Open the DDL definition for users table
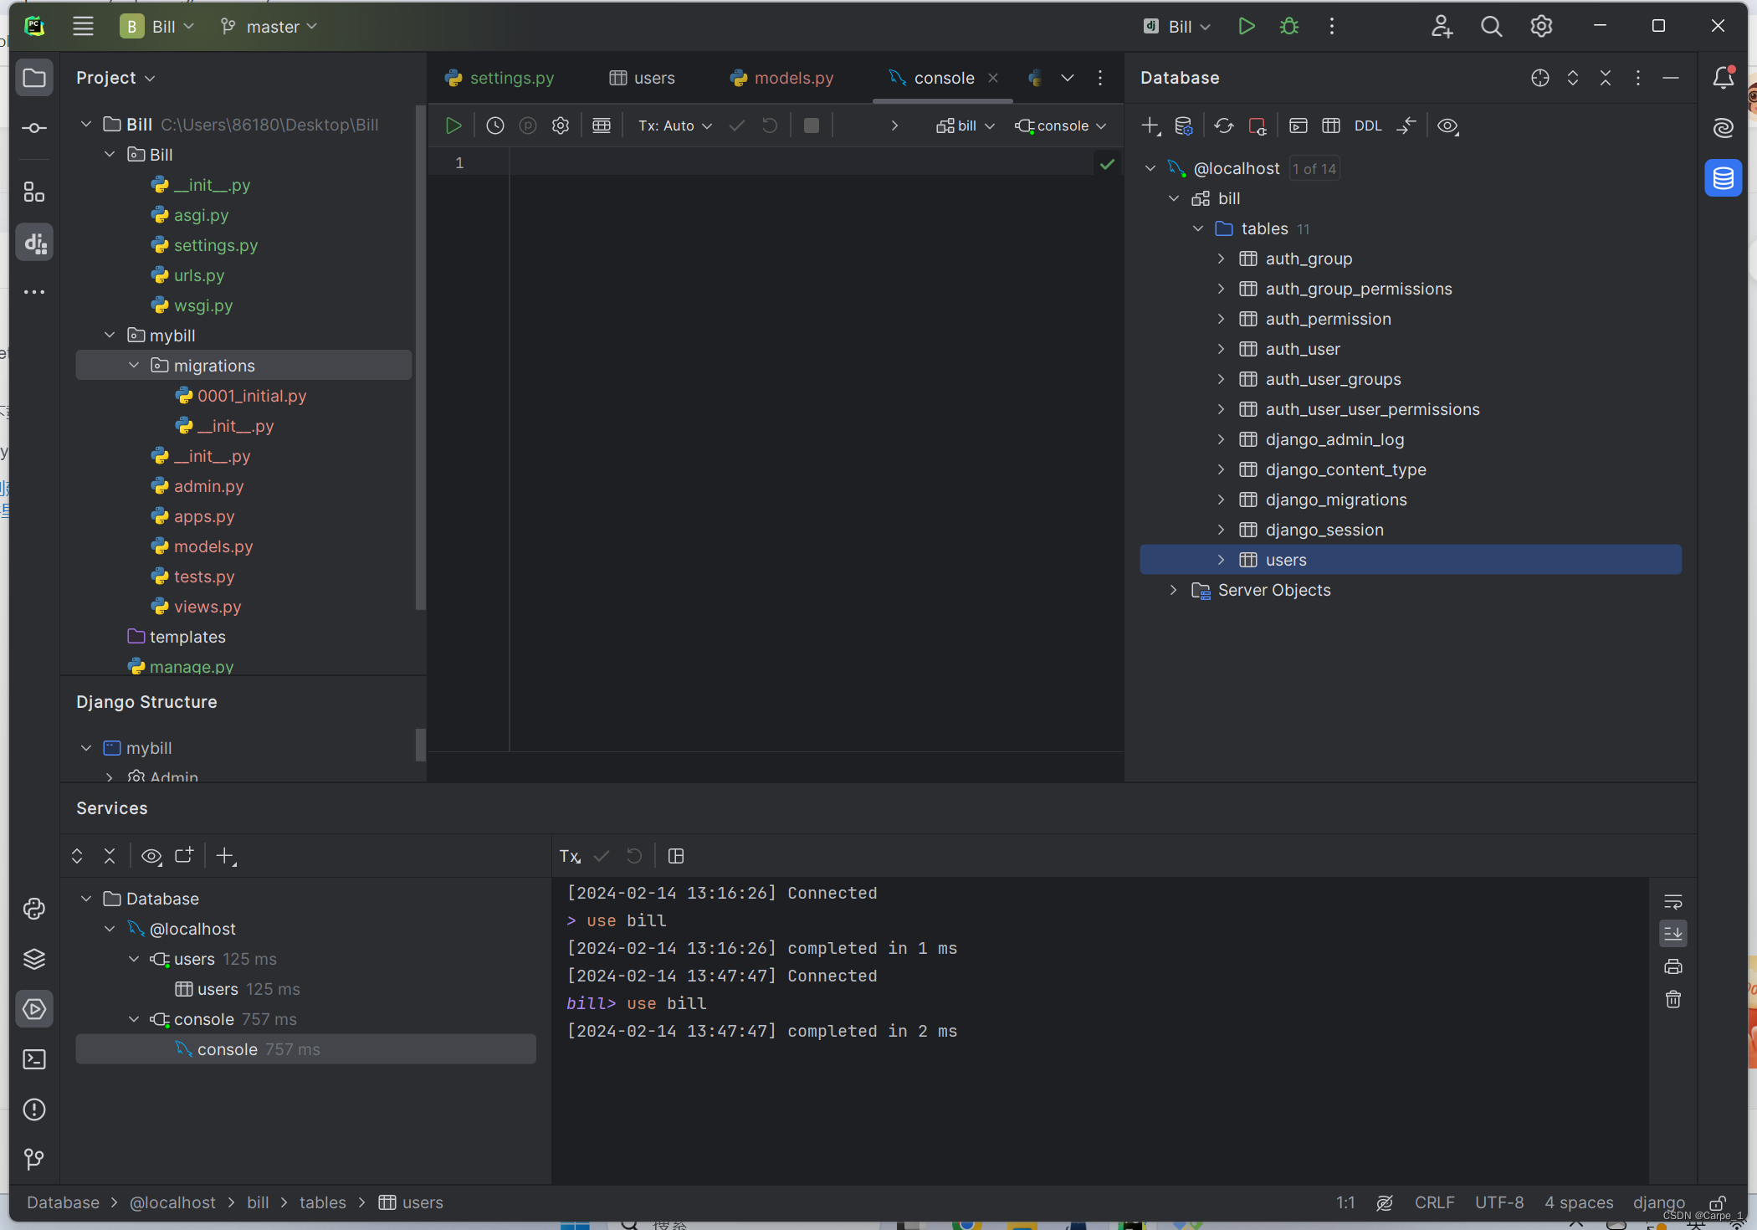 [1367, 126]
